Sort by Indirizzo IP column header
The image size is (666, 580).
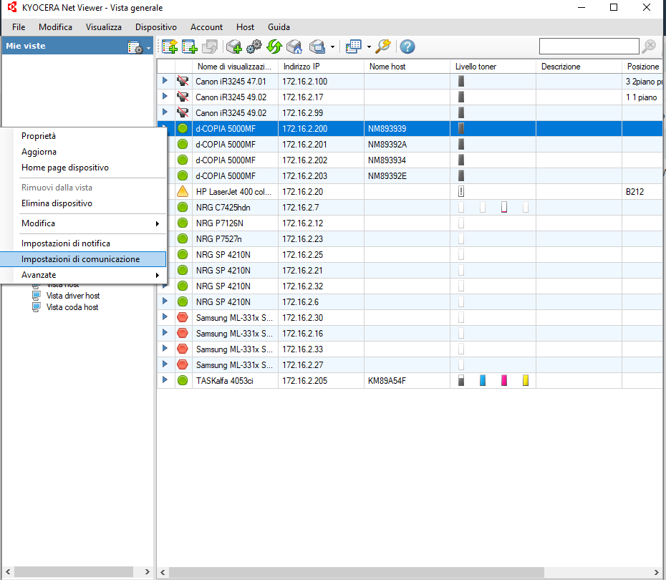pos(321,67)
